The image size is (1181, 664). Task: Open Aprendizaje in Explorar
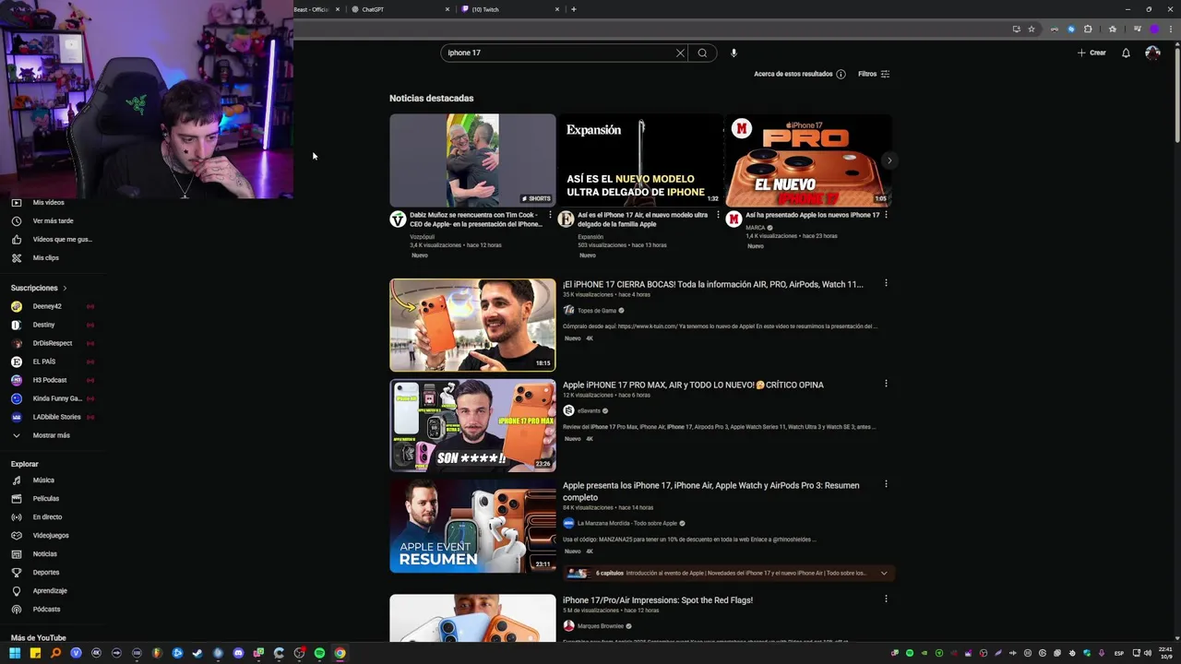tap(51, 590)
